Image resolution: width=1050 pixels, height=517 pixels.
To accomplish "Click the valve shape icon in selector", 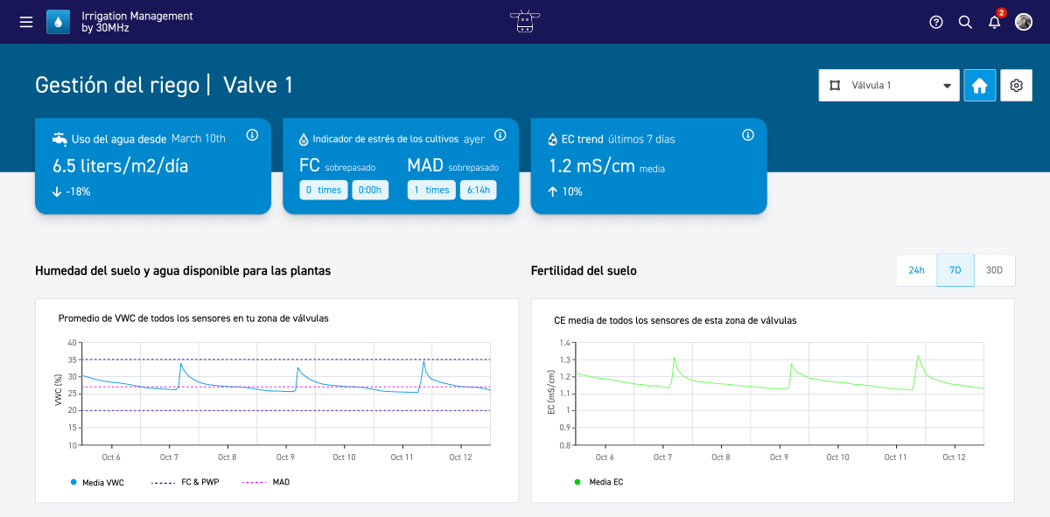I will (x=835, y=85).
